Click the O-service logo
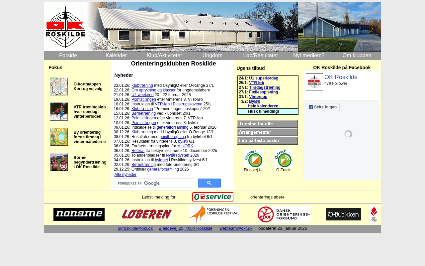Image resolution: width=425 pixels, height=266 pixels. tap(213, 197)
